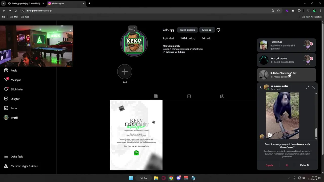Go back in Hasan uslu chat
The height and width of the screenshot is (182, 324).
pos(261,87)
